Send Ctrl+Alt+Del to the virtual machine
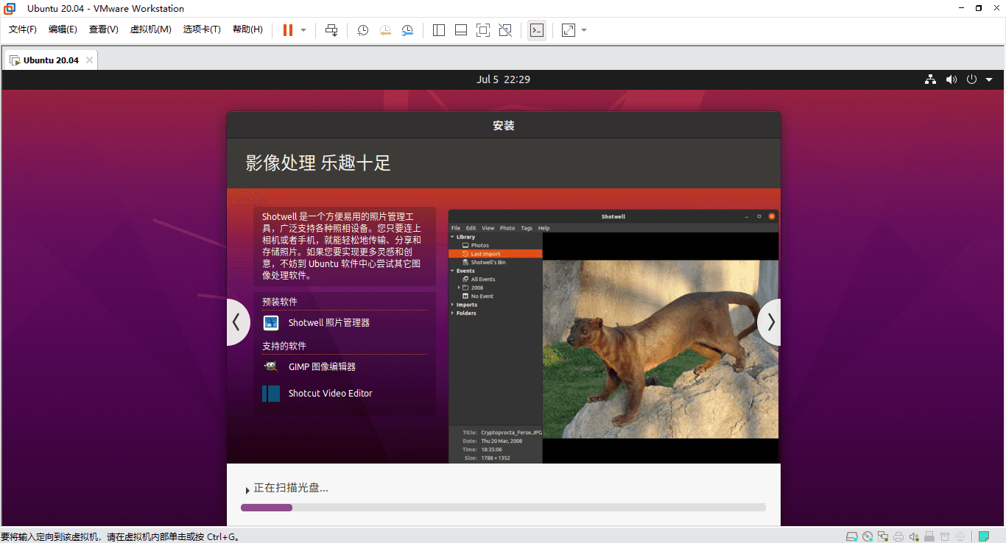The height and width of the screenshot is (543, 1006). click(331, 30)
